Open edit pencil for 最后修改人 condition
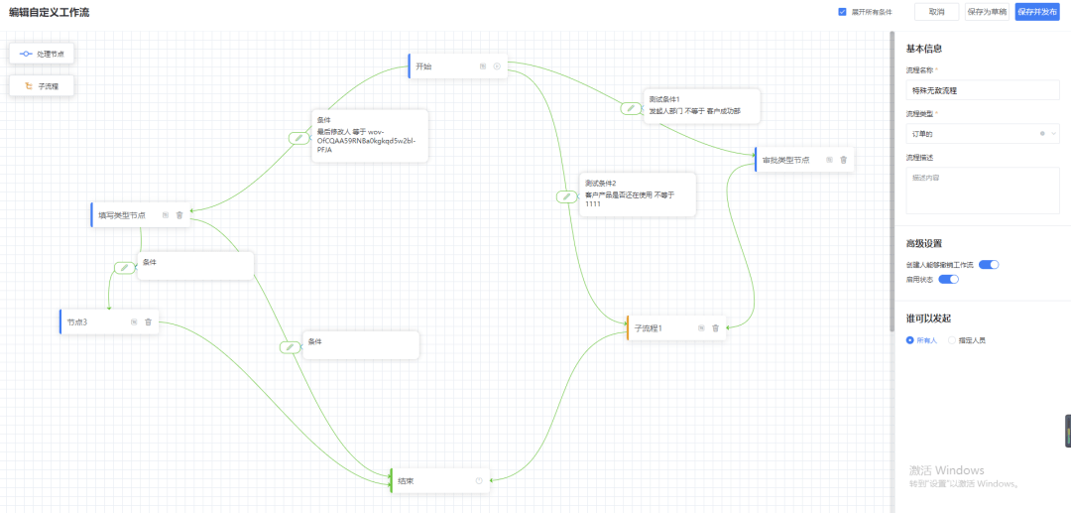The width and height of the screenshot is (1071, 513). (x=297, y=139)
